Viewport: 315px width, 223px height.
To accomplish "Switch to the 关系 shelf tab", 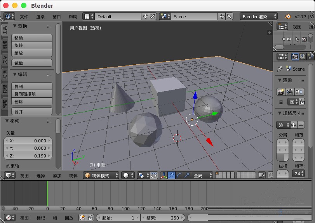I will point(4,60).
